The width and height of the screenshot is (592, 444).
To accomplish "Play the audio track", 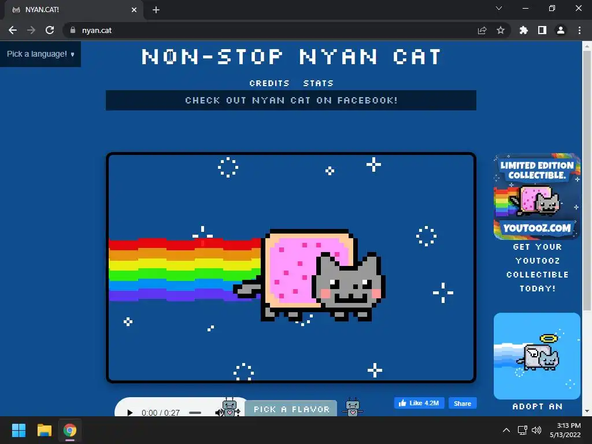I will (x=129, y=412).
